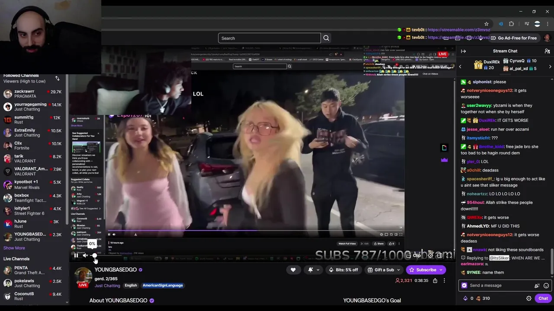Toggle theatre mode on the player
This screenshot has height=311, width=554.
(439, 255)
